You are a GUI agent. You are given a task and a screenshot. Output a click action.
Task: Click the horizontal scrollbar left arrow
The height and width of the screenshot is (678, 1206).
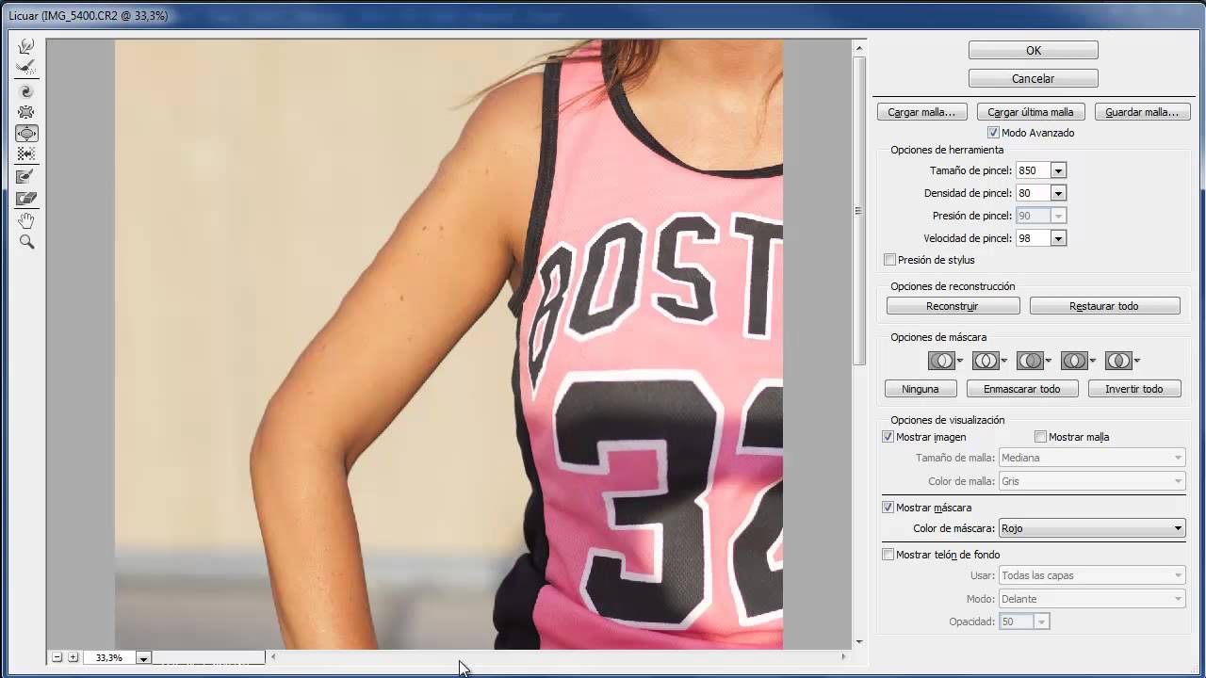tap(273, 657)
